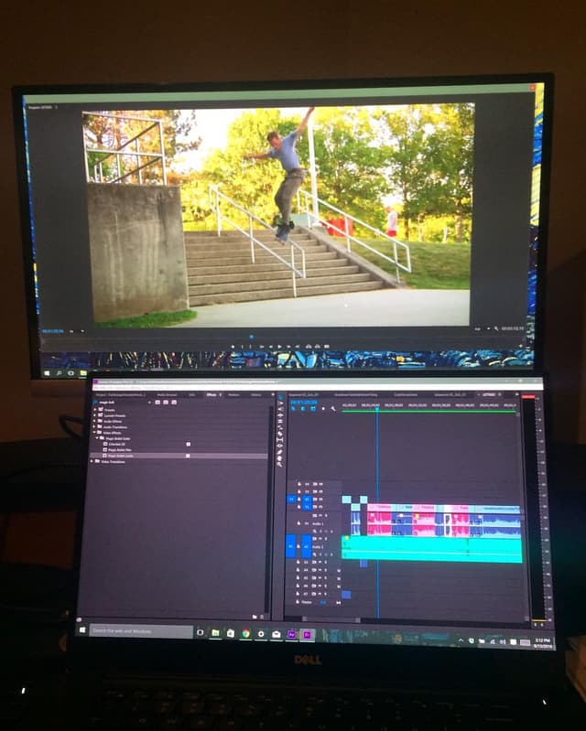The width and height of the screenshot is (586, 731).
Task: Select the Zoom tool in the tools panel
Action: point(280,464)
